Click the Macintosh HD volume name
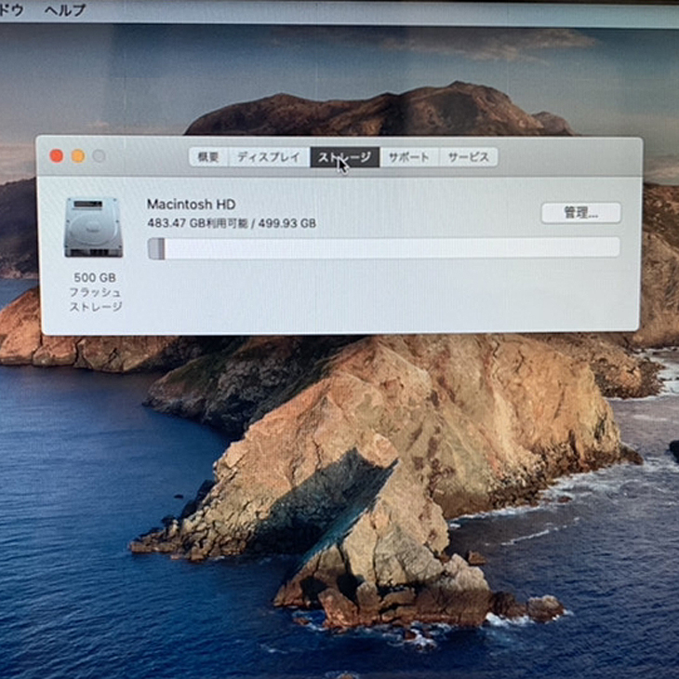679x679 pixels. click(191, 205)
